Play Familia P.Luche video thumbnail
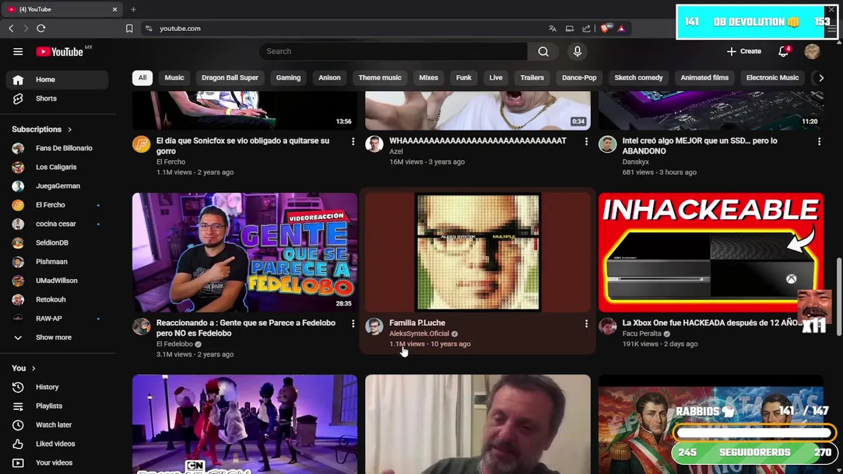The width and height of the screenshot is (843, 474). click(477, 252)
